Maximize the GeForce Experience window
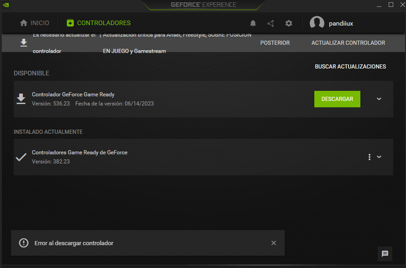 coord(391,5)
